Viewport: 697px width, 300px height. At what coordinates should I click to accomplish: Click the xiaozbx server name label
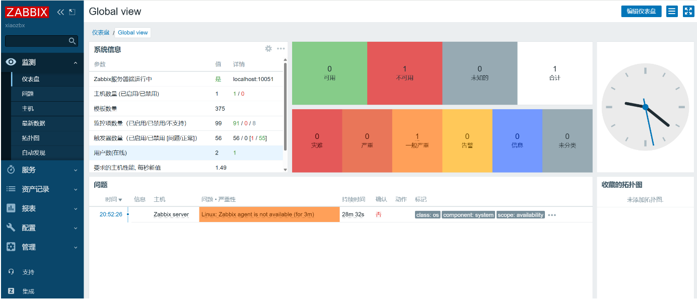(15, 25)
